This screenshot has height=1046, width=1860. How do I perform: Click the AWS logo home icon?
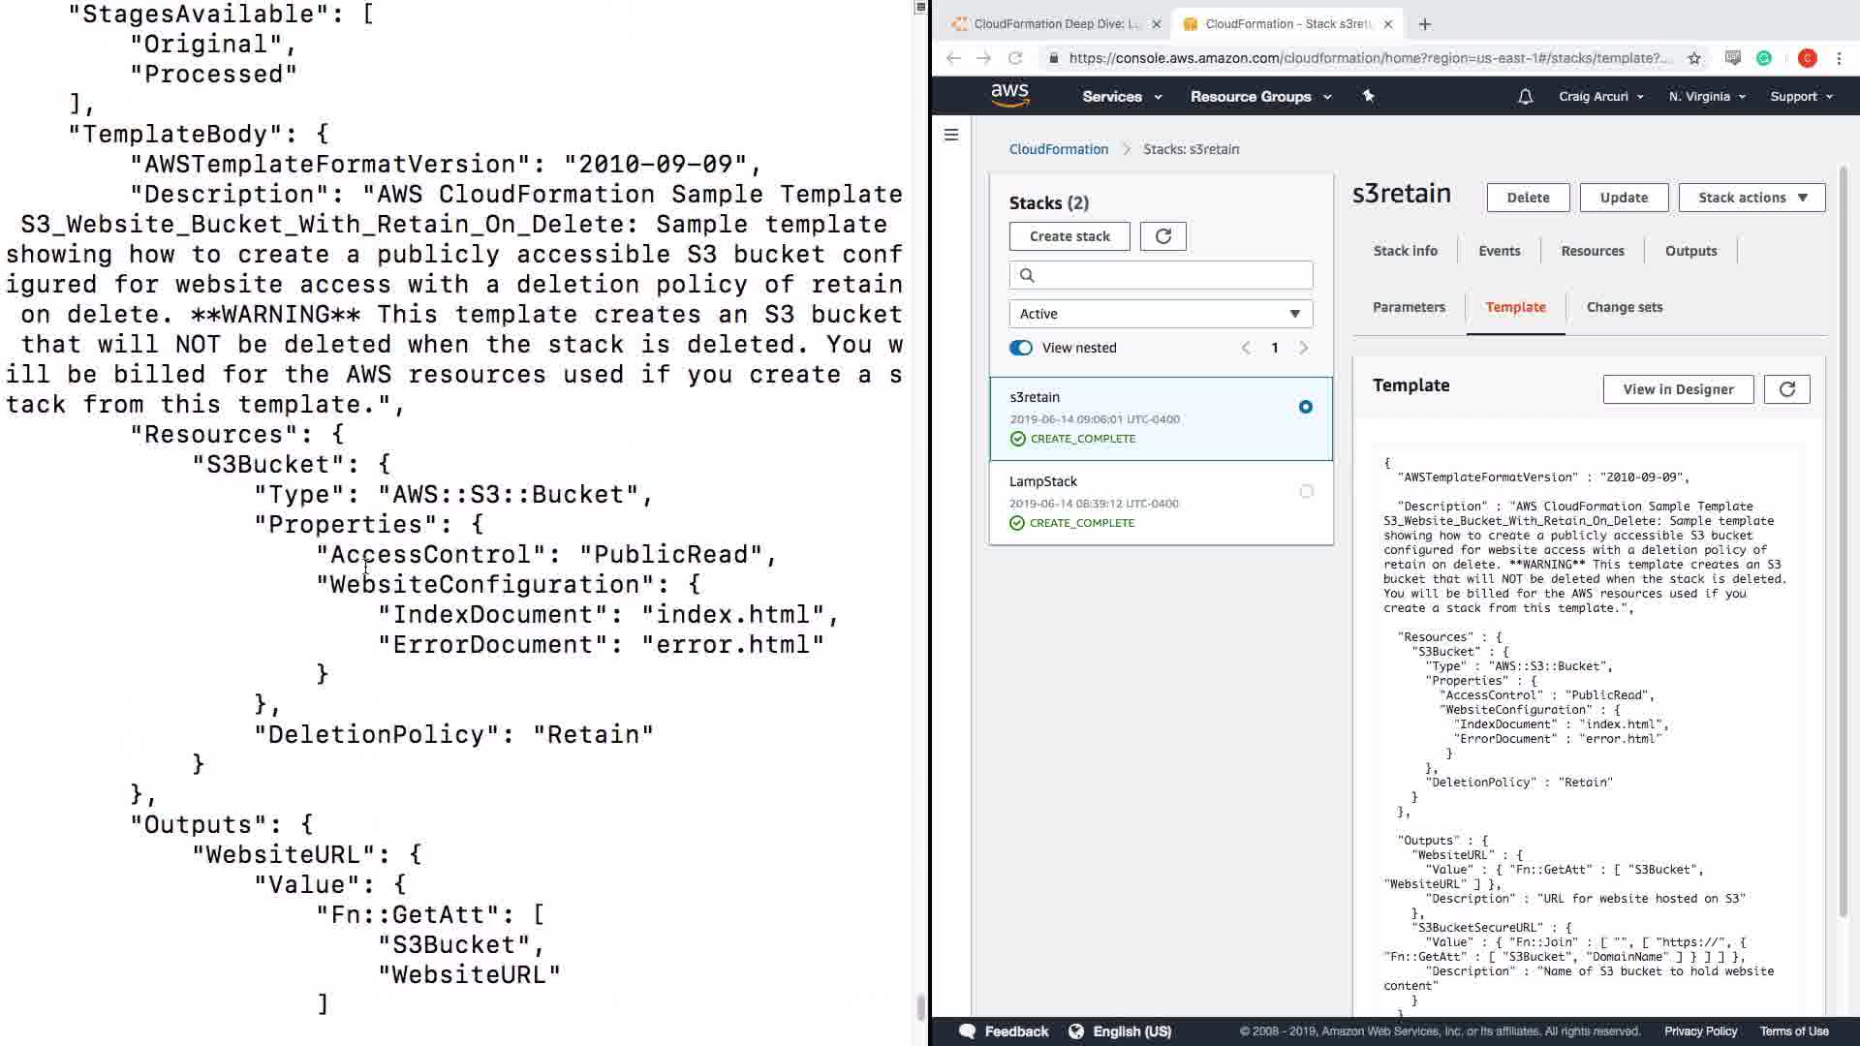coord(1009,95)
